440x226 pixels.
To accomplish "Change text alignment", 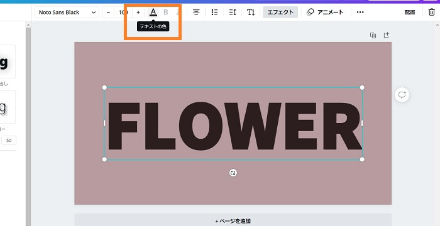I will click(x=196, y=12).
